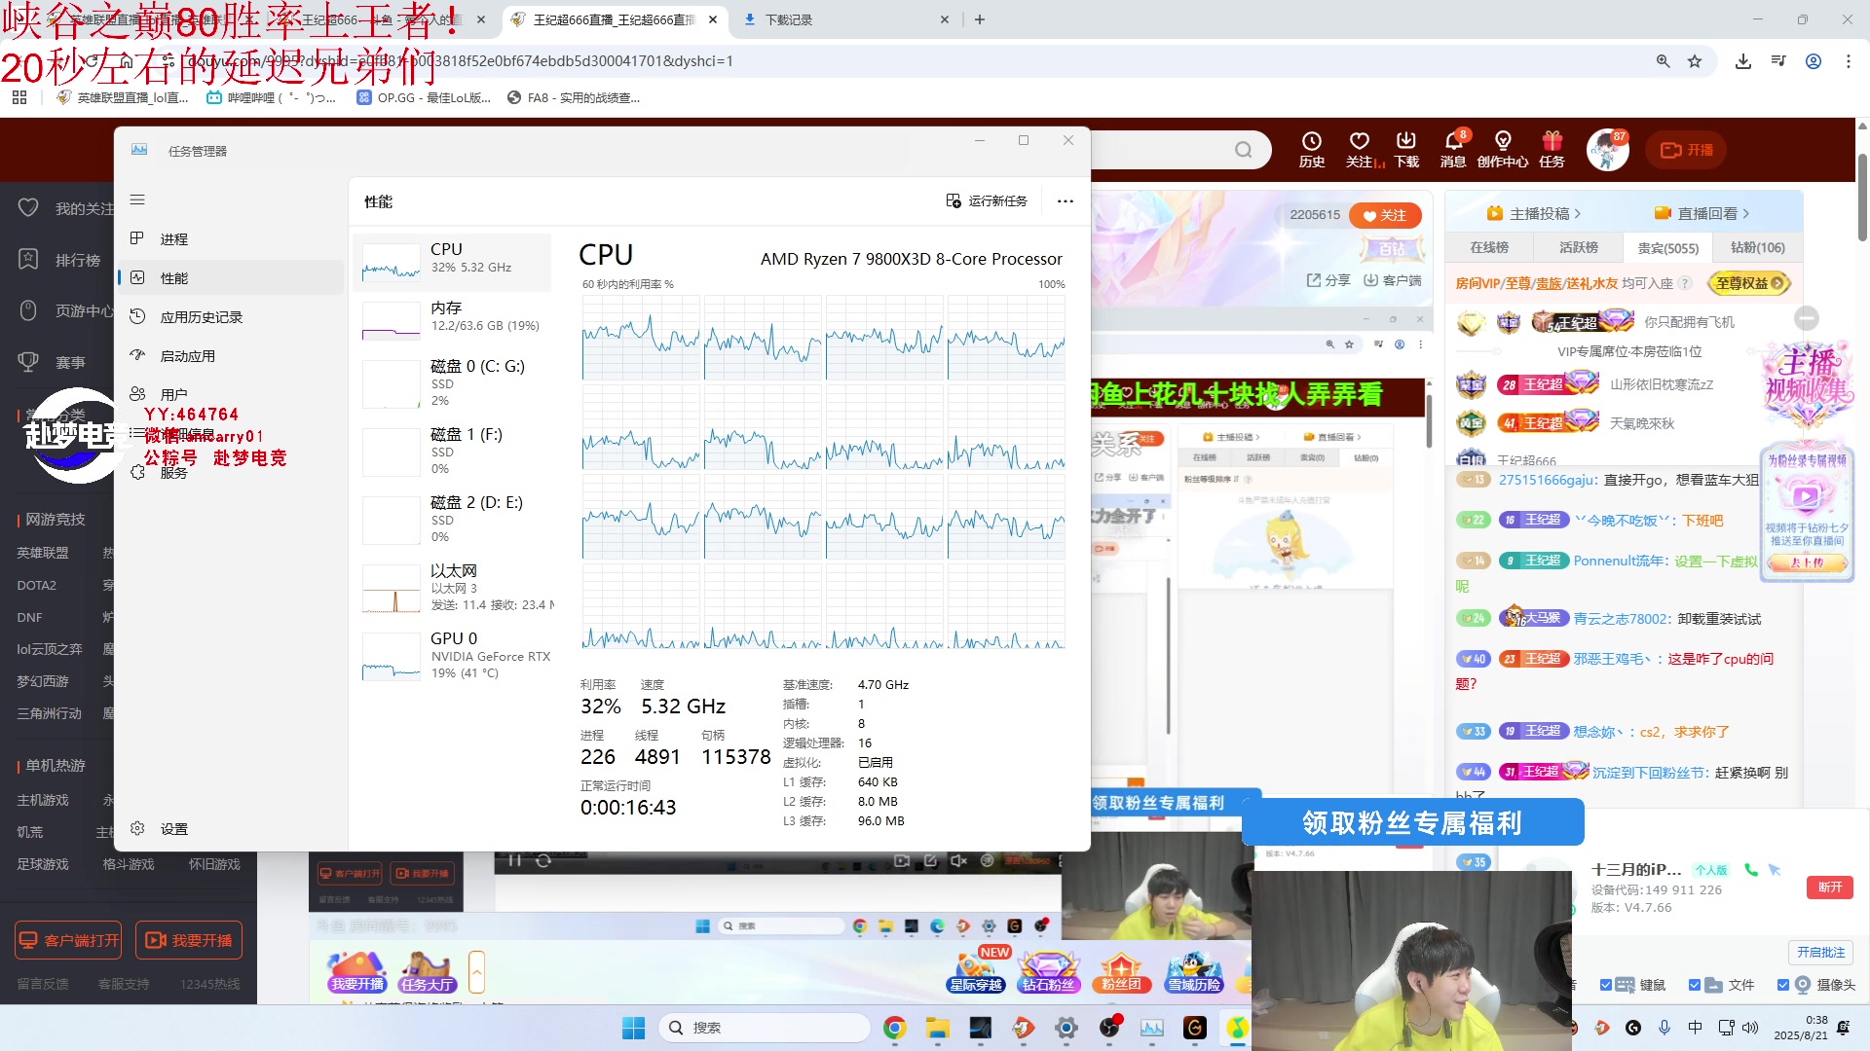The image size is (1870, 1051).
Task: Switch to 下载记录 browser tab
Action: coord(845,19)
